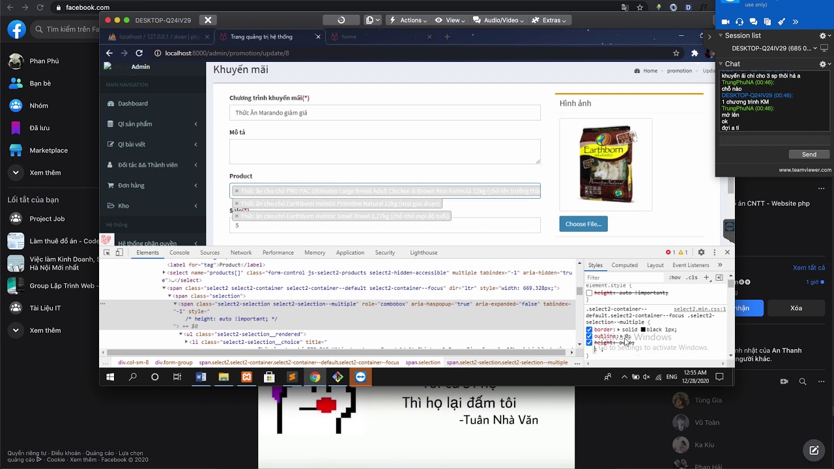Expand border shorthand property triangle
Viewport: 834px width, 469px height.
[618, 330]
